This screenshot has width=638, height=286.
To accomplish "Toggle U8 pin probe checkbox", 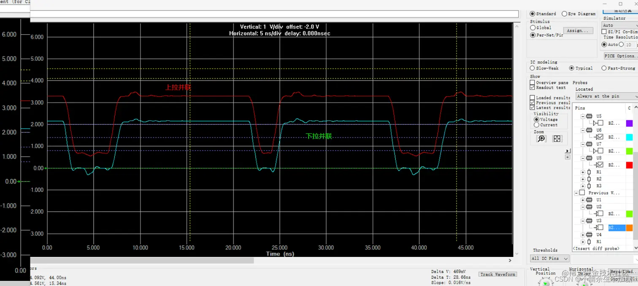I will pos(600,165).
